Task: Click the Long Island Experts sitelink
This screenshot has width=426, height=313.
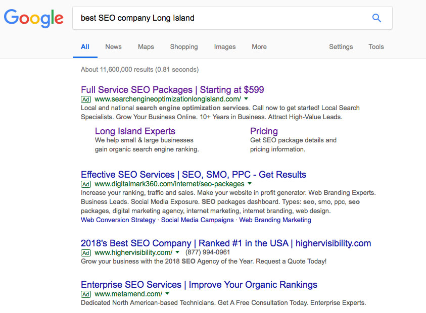Action: tap(134, 131)
